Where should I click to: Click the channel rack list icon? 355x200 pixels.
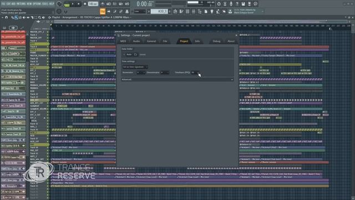187,11
